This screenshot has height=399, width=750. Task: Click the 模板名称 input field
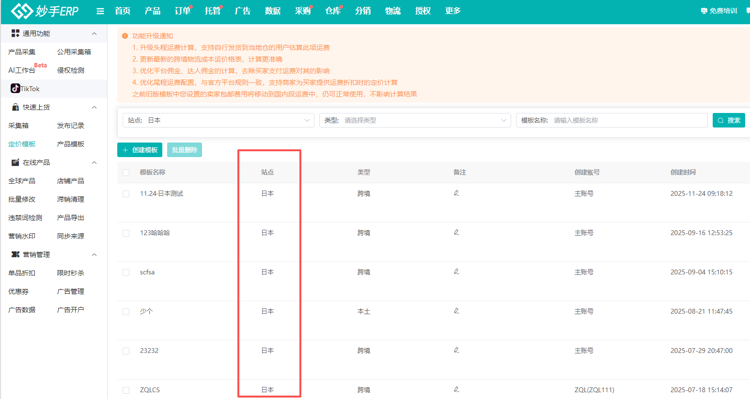tap(628, 120)
